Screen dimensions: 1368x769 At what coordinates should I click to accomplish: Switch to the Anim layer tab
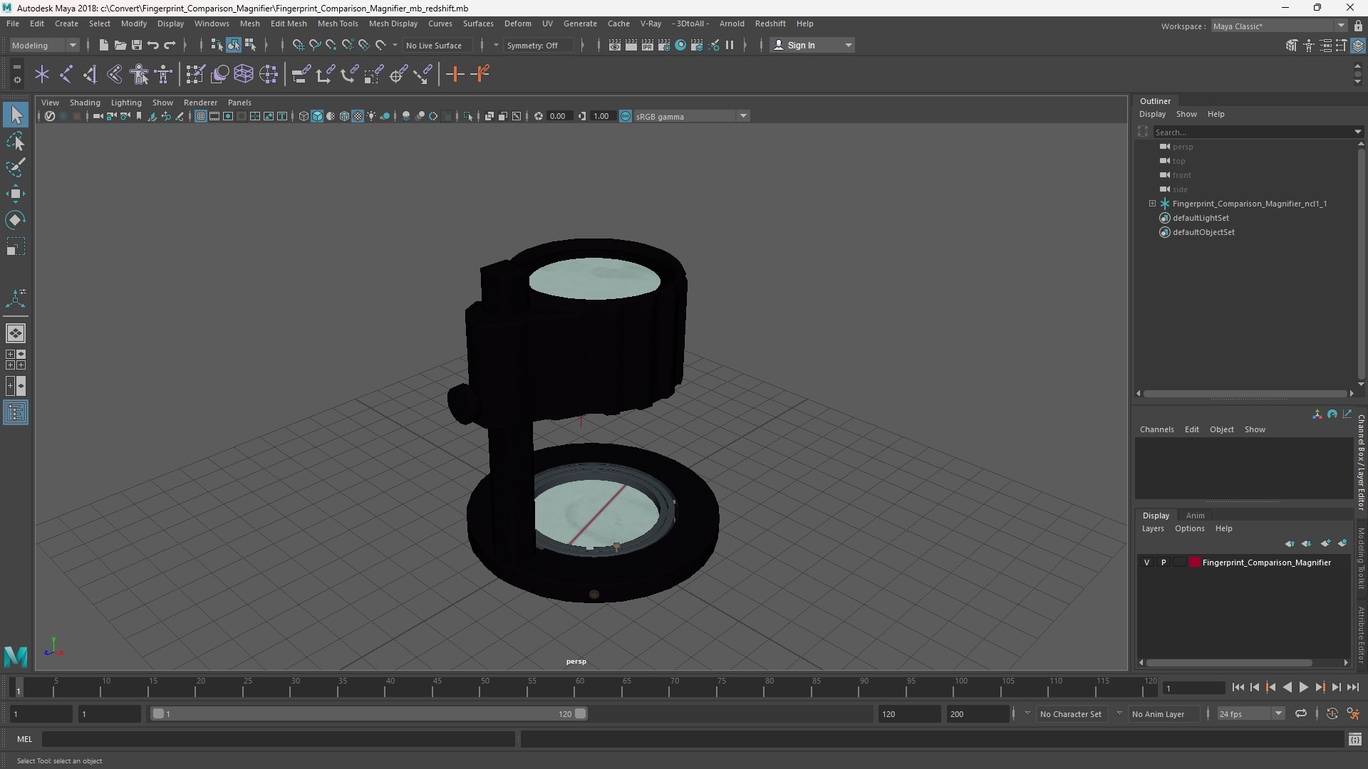[x=1196, y=516]
